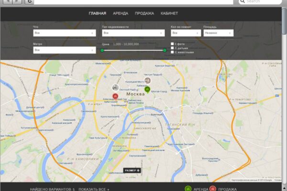Click the Волгоградский проспект metro label
This screenshot has height=191, width=287.
point(211,160)
